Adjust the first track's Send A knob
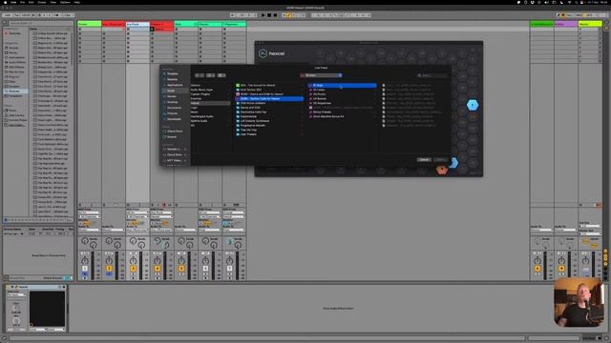Image resolution: width=611 pixels, height=343 pixels. point(85,241)
